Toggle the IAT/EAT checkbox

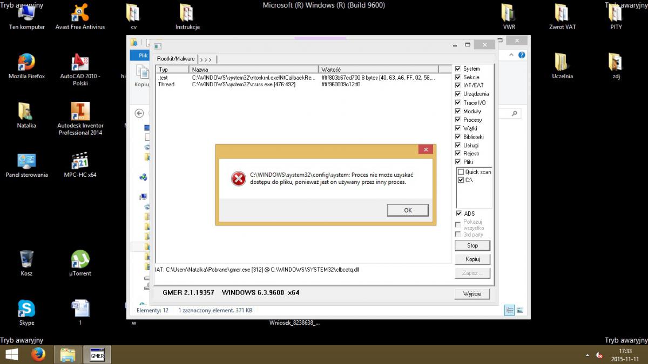458,86
